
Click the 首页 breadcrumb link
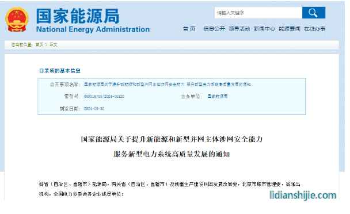click(x=39, y=45)
